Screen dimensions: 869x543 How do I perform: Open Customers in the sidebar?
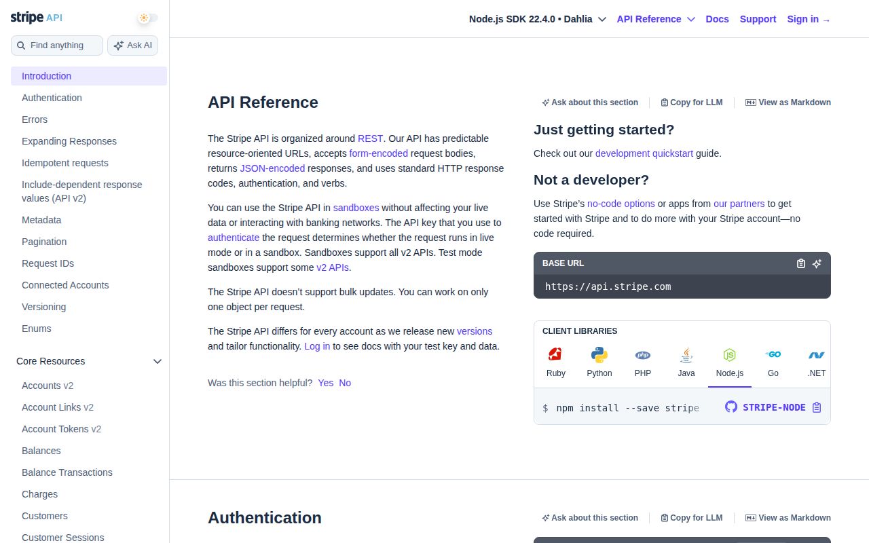tap(45, 516)
